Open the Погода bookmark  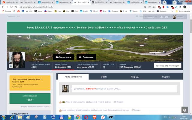point(133,11)
